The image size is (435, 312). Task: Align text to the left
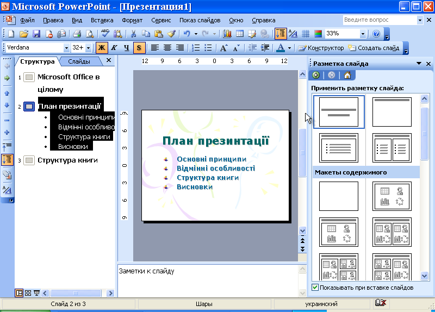[155, 48]
